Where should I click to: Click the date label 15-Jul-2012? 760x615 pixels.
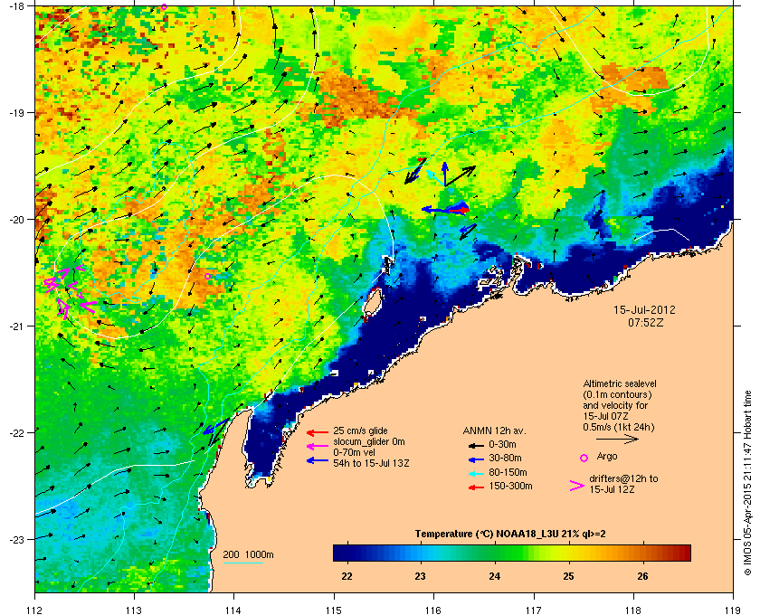[x=644, y=310]
